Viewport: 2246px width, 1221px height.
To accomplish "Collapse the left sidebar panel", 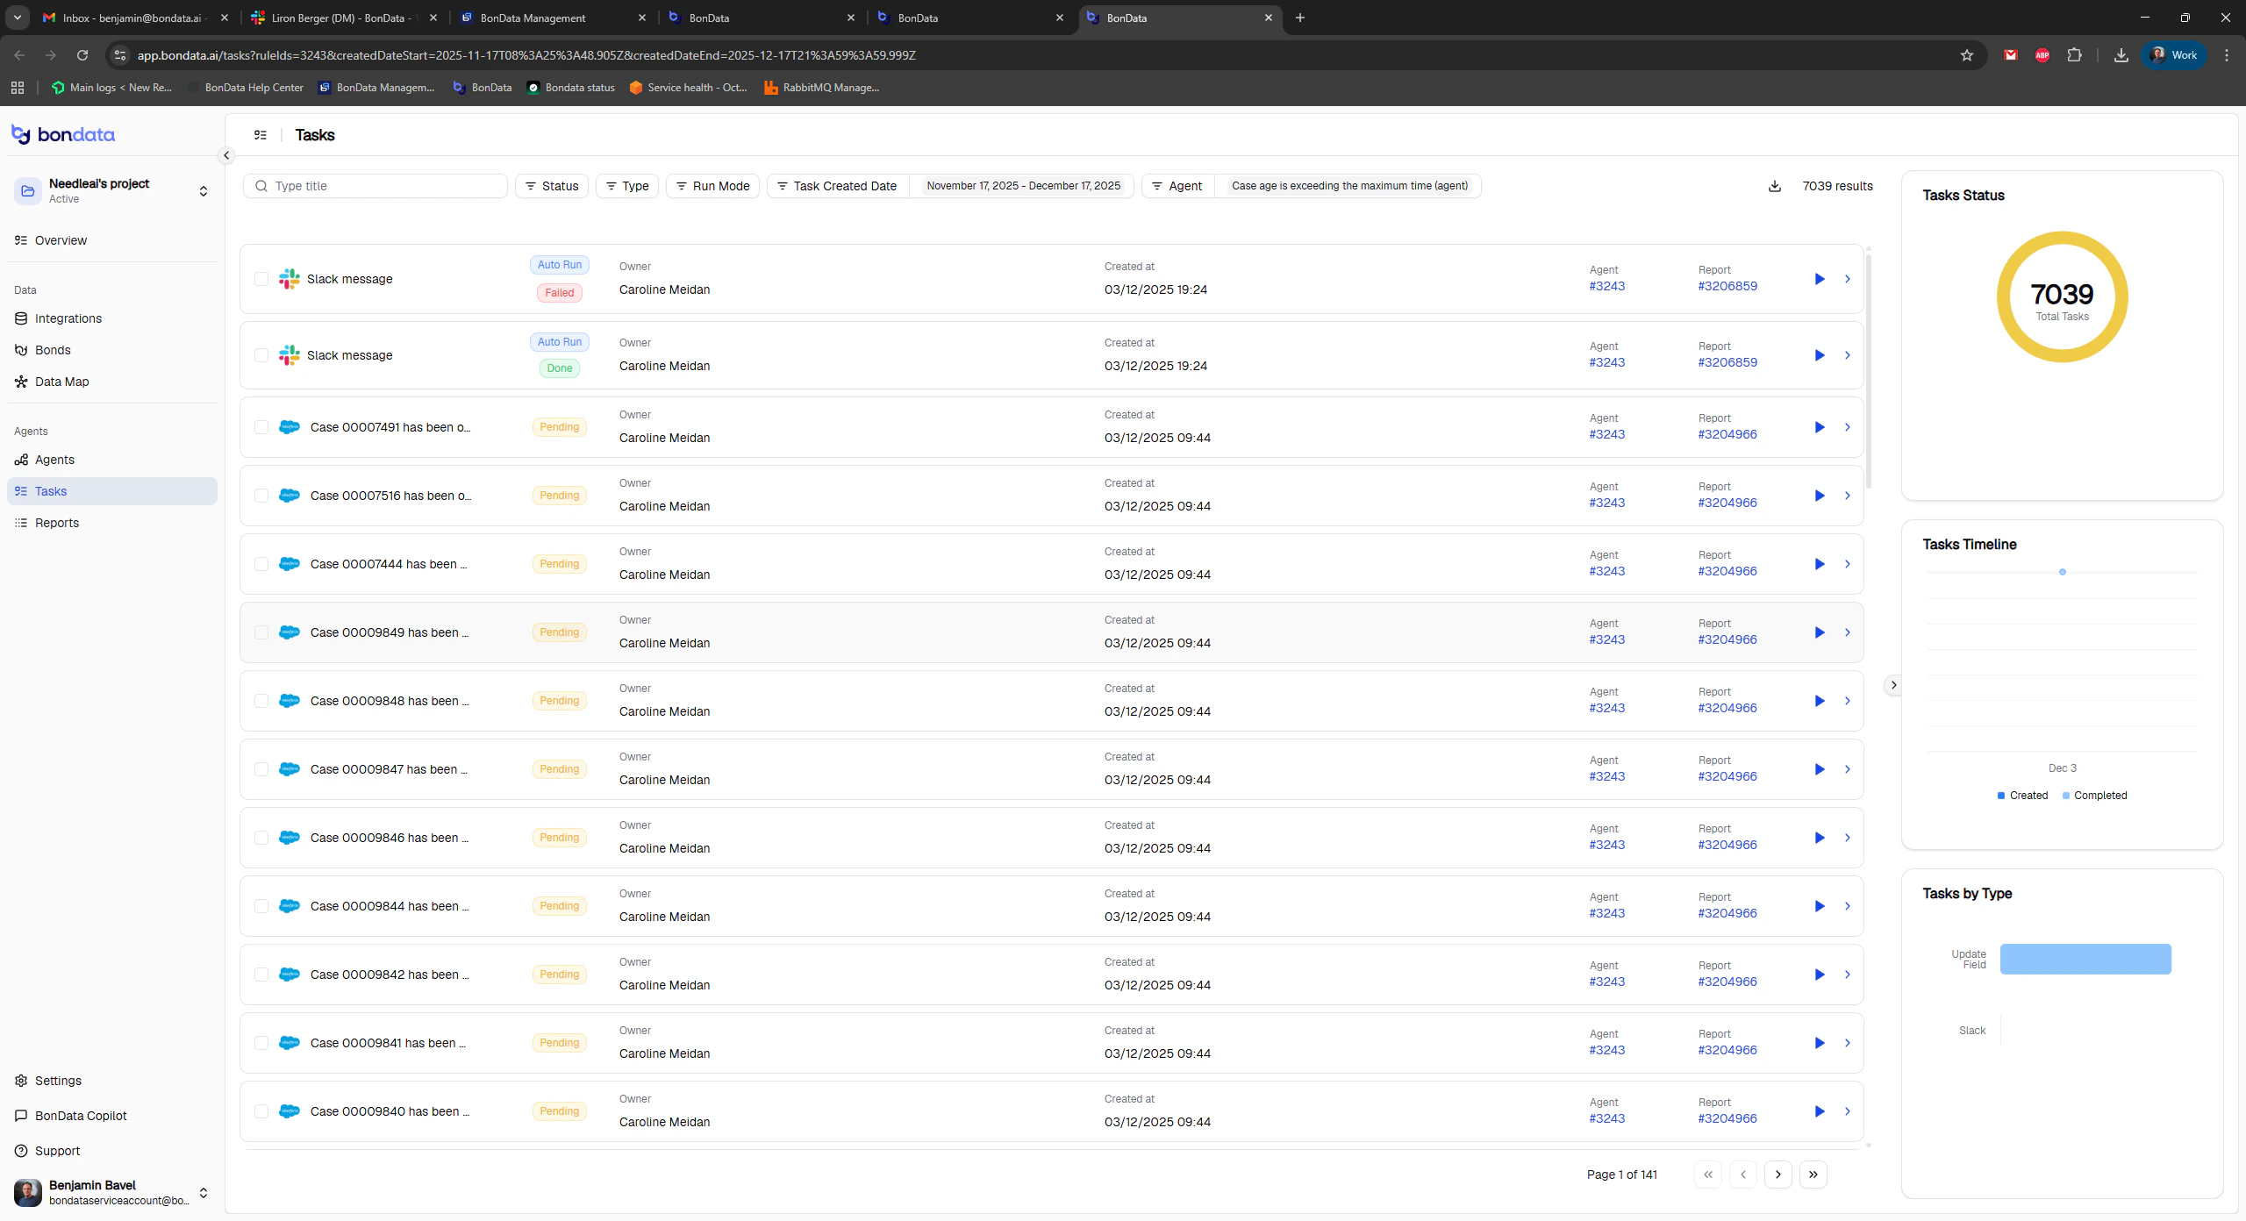I will point(226,155).
